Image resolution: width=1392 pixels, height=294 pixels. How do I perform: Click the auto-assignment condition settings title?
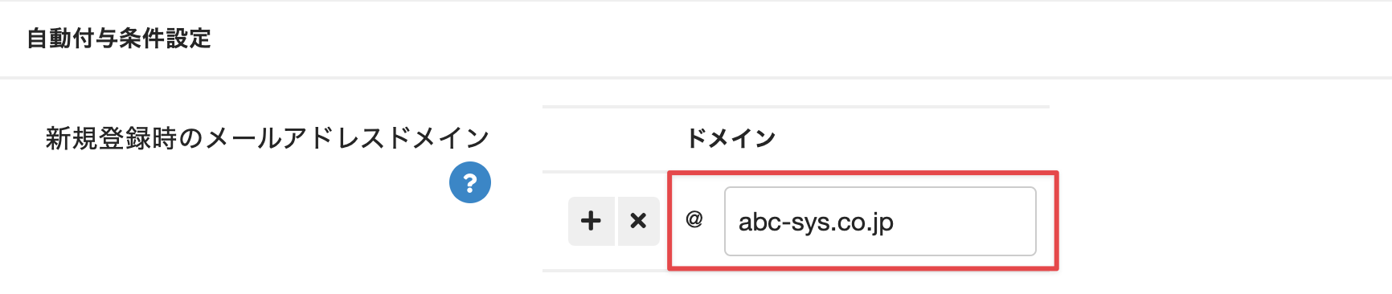click(x=119, y=39)
